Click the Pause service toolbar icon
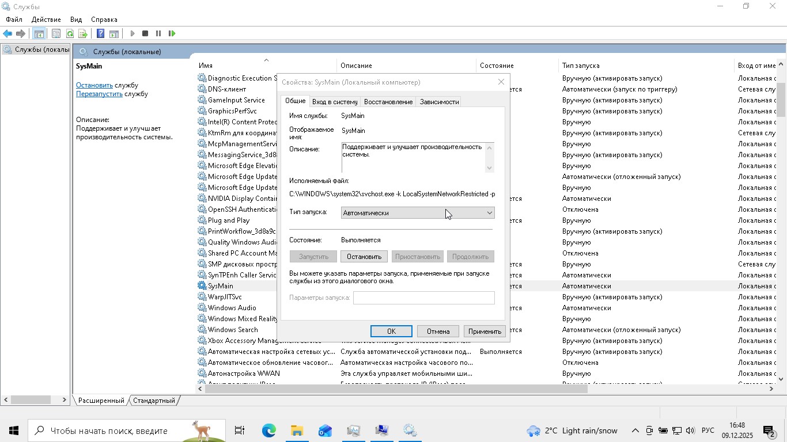Screen dimensions: 787x442 pos(158,33)
